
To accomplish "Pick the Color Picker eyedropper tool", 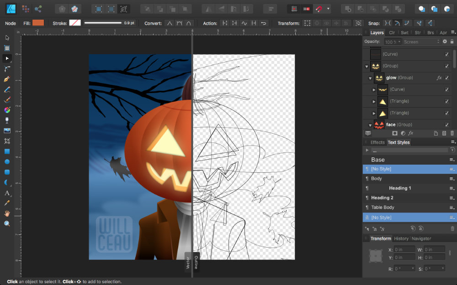I will tap(7, 203).
